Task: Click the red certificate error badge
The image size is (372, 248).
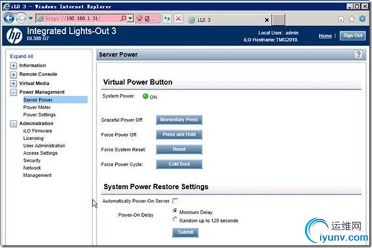Action: (x=148, y=18)
